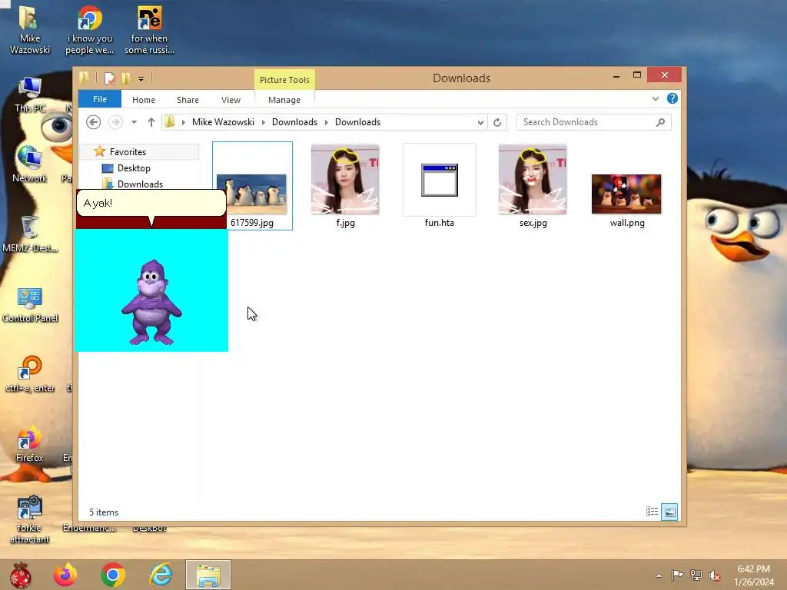Open the File ribbon tab

[100, 99]
